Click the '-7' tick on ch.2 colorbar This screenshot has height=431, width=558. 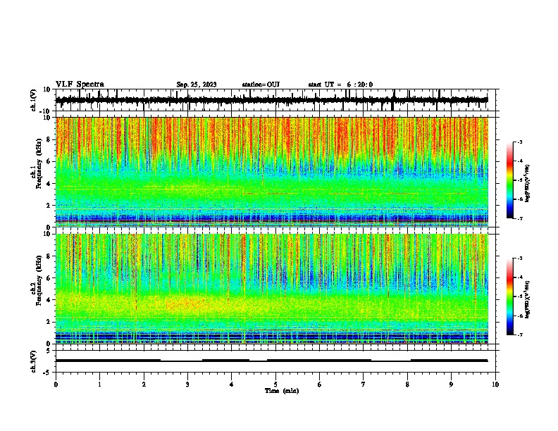[520, 335]
